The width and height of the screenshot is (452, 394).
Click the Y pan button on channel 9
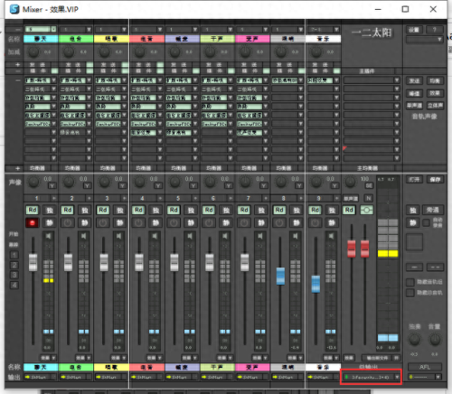334,185
